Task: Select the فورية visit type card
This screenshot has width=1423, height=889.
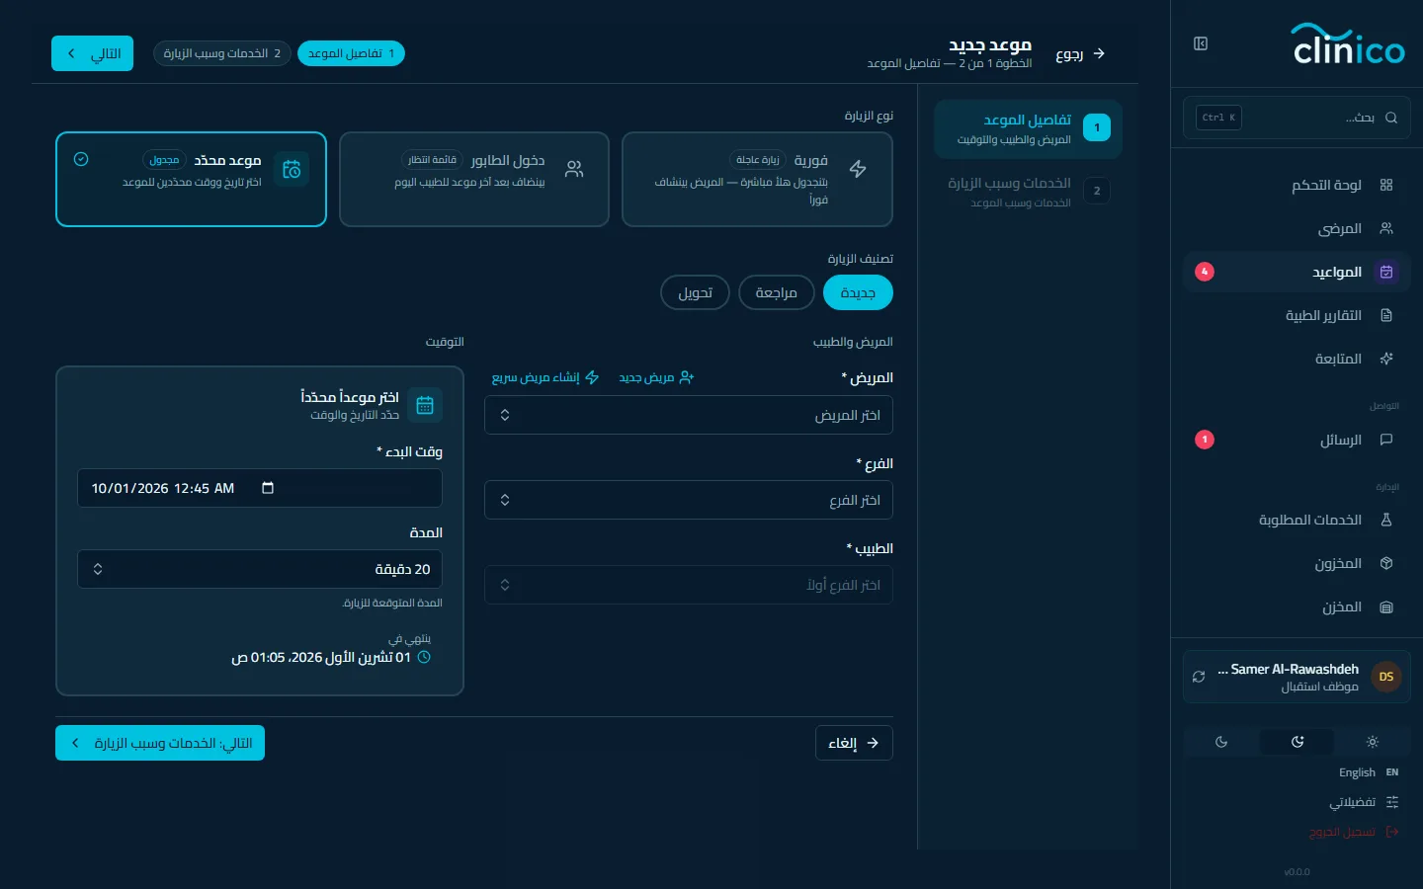Action: point(757,180)
